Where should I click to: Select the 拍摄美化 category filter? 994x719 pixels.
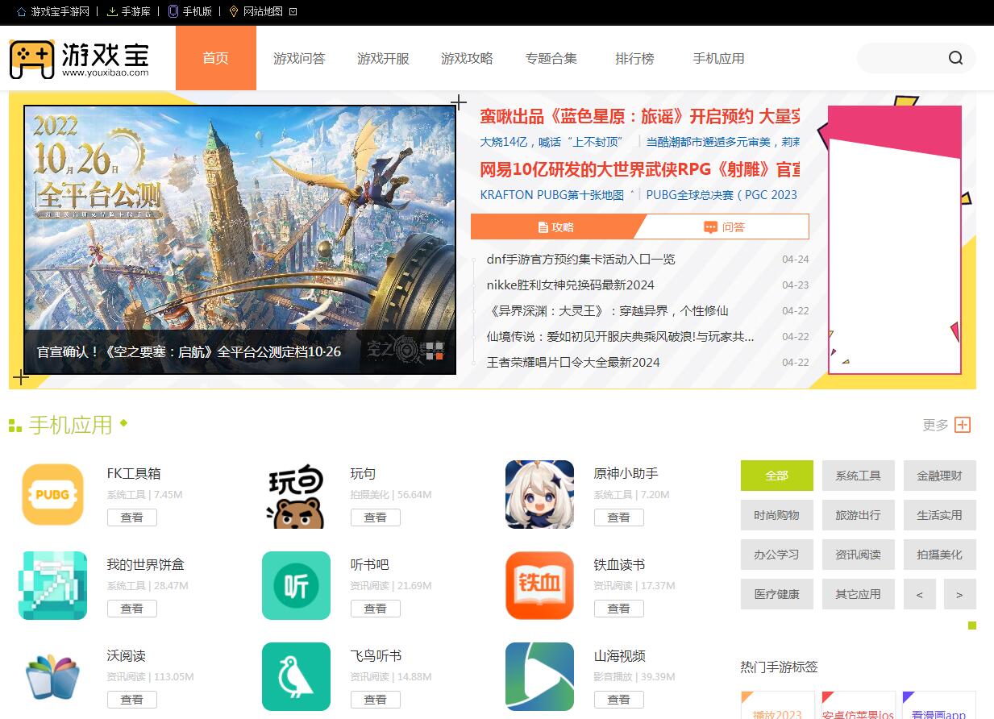coord(940,555)
